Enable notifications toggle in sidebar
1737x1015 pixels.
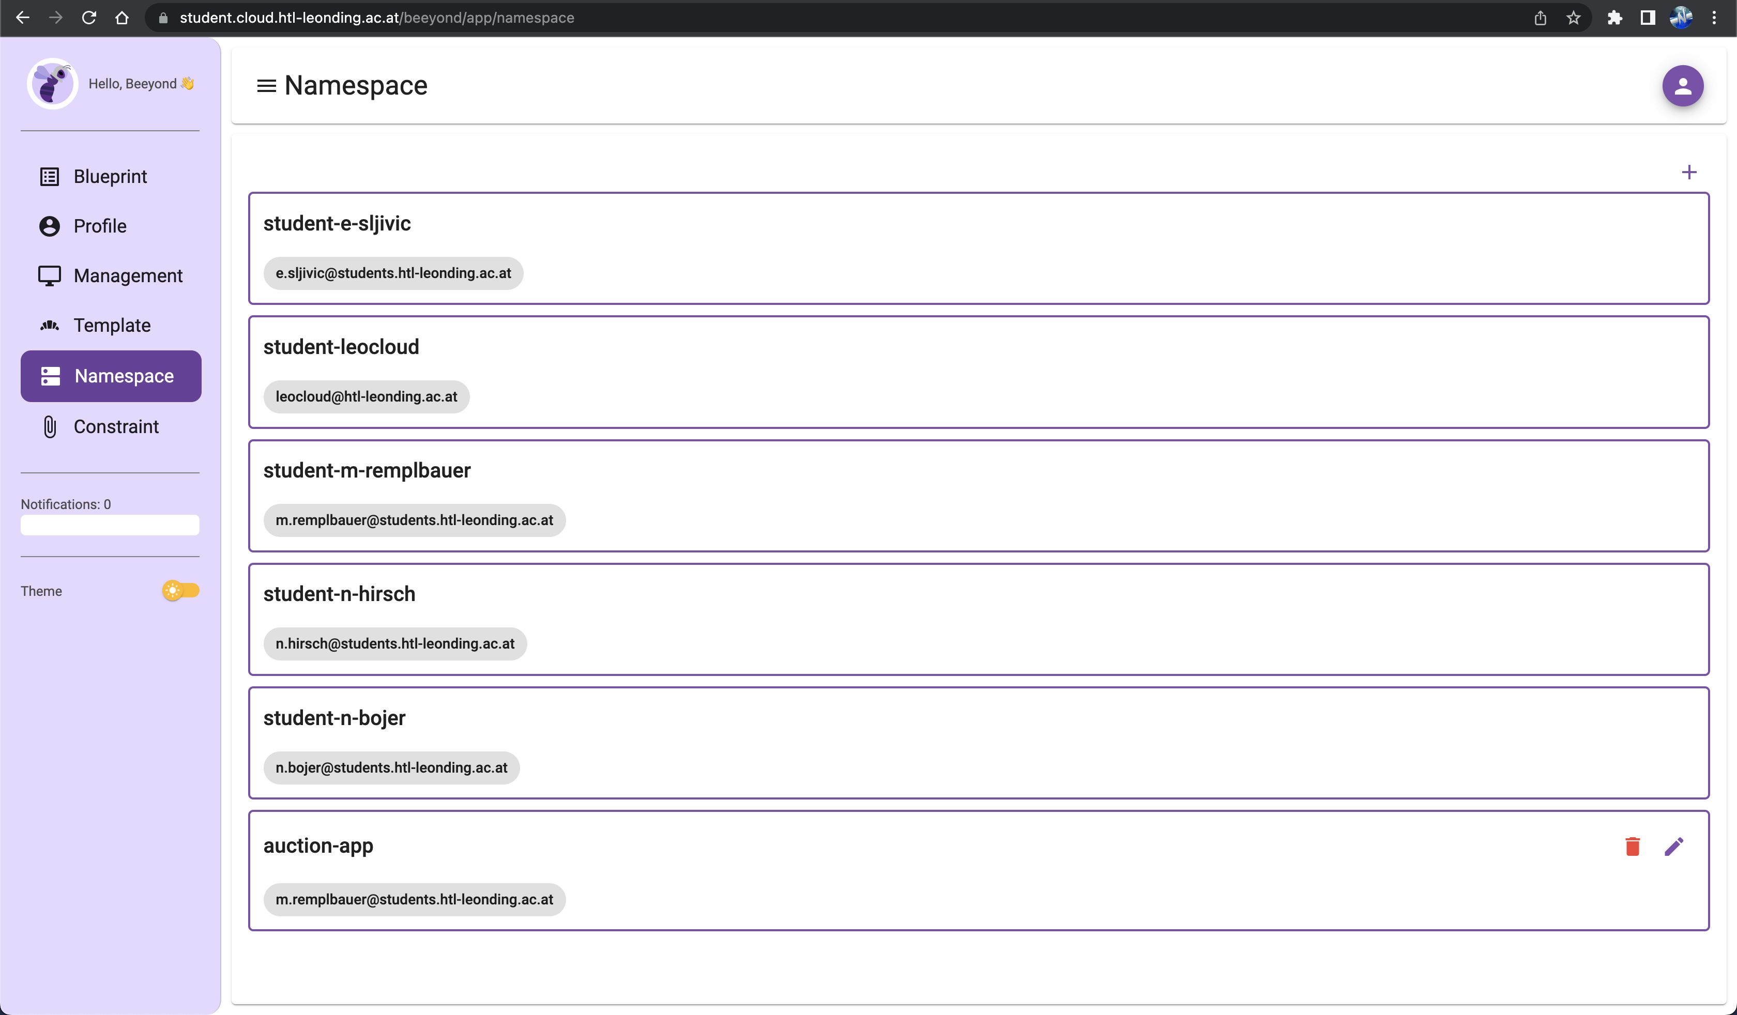(x=110, y=526)
